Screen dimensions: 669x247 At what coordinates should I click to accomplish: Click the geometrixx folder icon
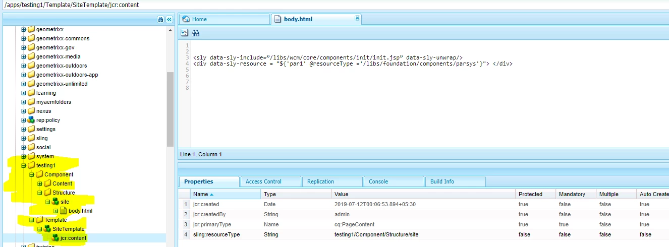click(31, 29)
